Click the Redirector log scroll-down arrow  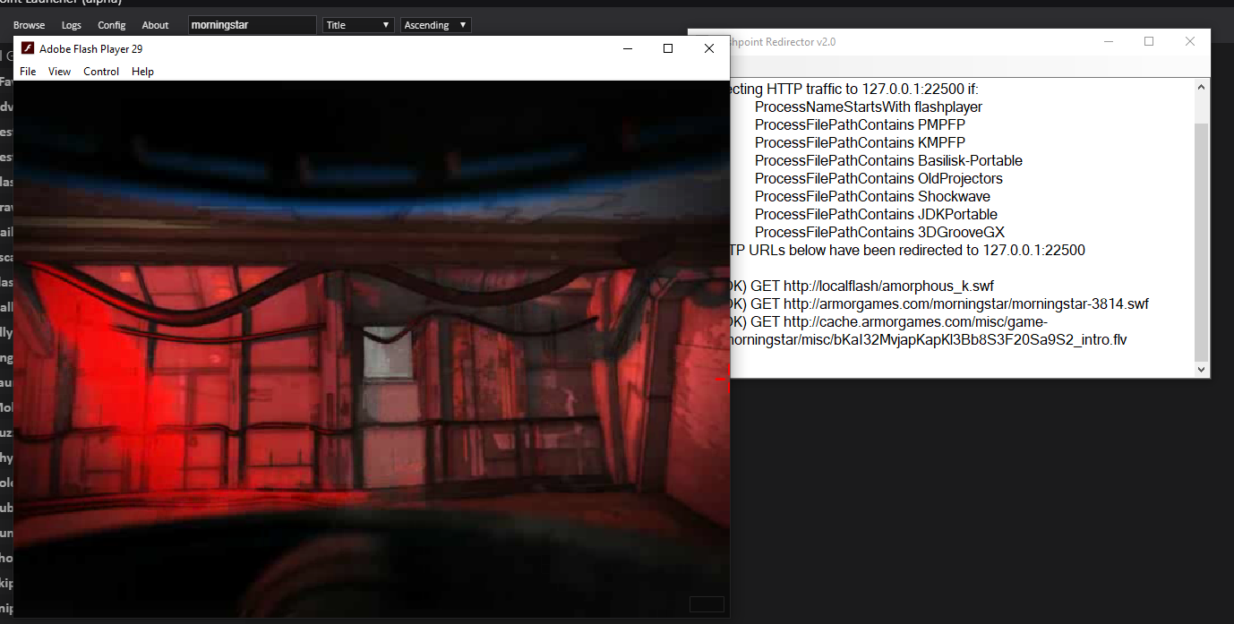(x=1201, y=369)
